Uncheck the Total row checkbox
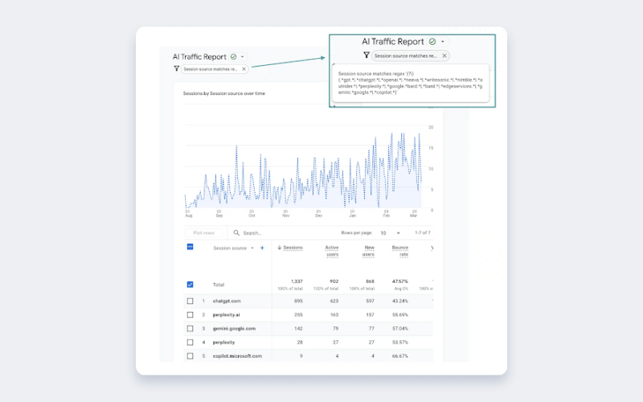643x402 pixels. (190, 285)
